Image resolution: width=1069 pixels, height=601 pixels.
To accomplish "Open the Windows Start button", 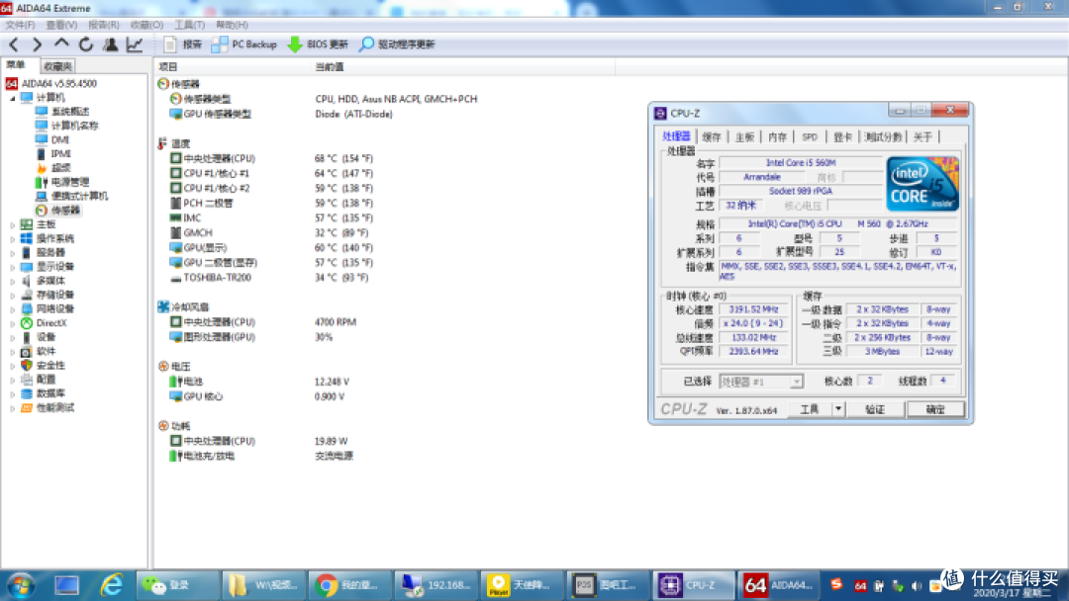I will click(x=21, y=585).
